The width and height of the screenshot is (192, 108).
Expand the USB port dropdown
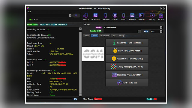pyautogui.click(x=70, y=16)
